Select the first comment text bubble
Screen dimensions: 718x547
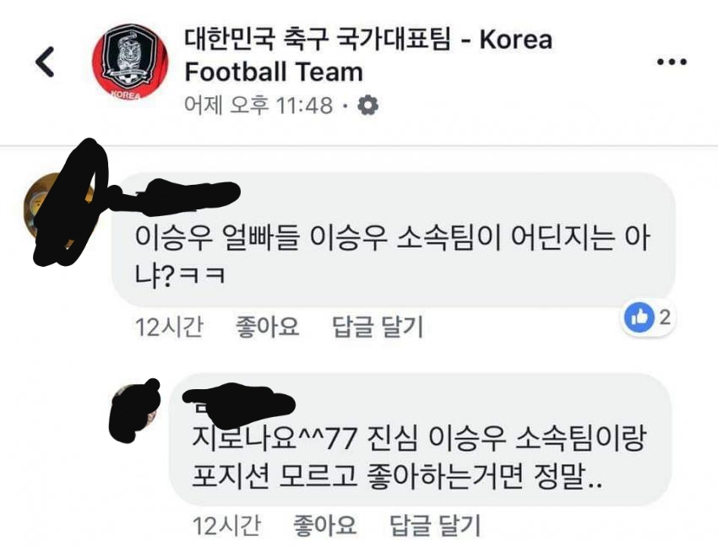[394, 240]
